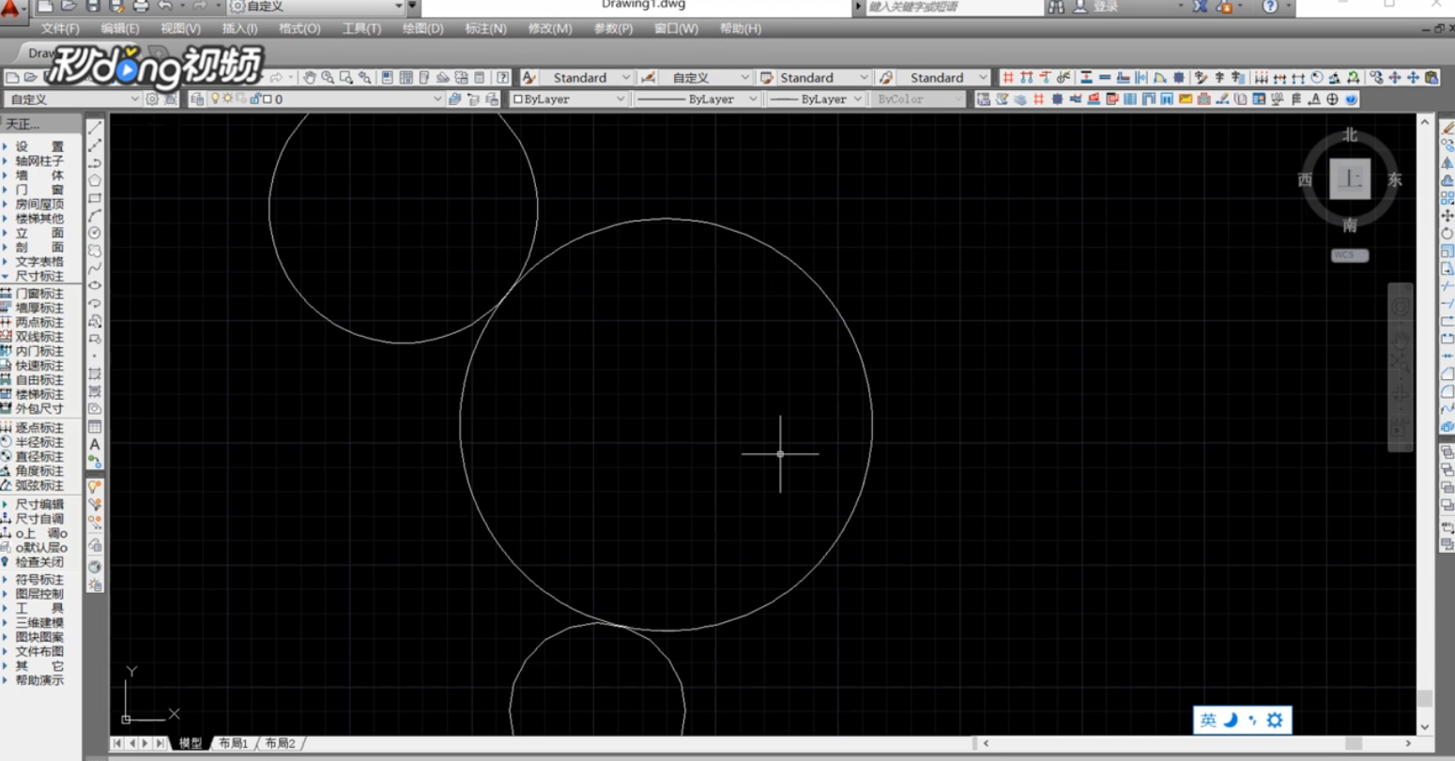Viewport: 1455px width, 761px height.
Task: Click the Move tool in modify toolbar
Action: click(1447, 216)
